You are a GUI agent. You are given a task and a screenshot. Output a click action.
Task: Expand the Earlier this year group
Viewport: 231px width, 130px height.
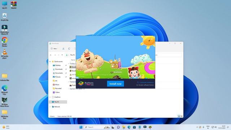[x=69, y=89]
